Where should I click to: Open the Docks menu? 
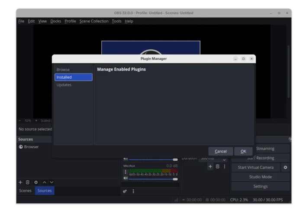(x=56, y=21)
